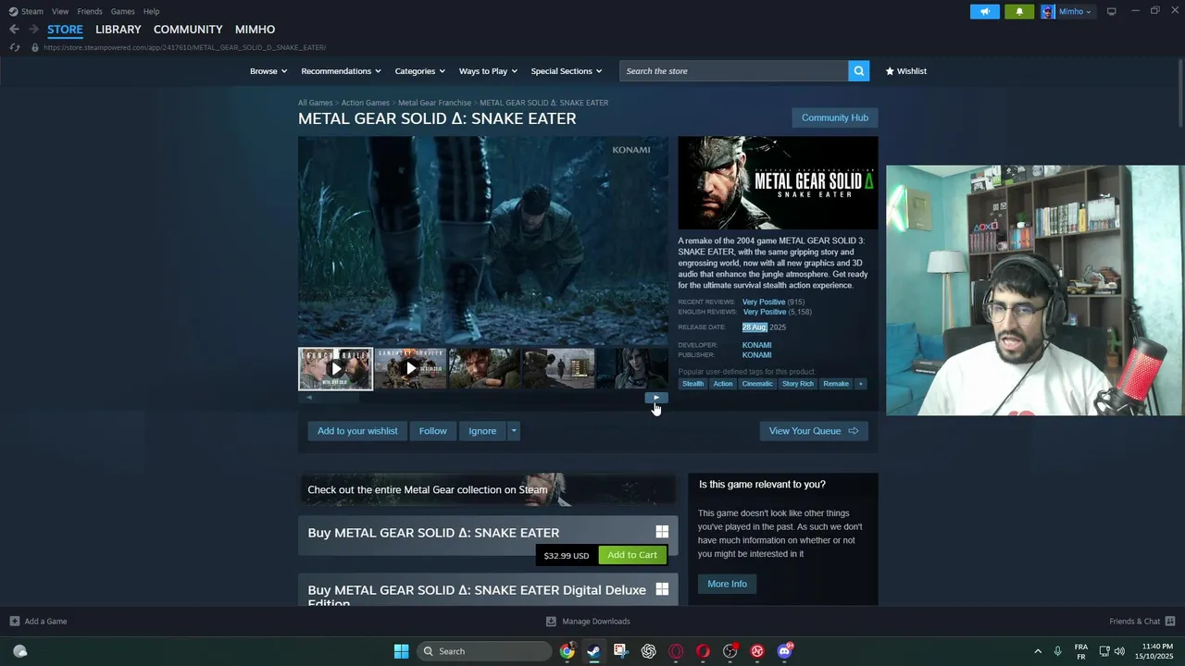Open the Games menu

click(x=122, y=11)
